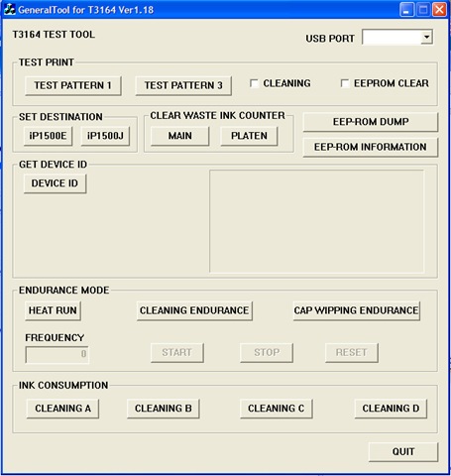Click the FREQUENCY input field
Viewport: 451px width, 476px height.
[x=56, y=355]
